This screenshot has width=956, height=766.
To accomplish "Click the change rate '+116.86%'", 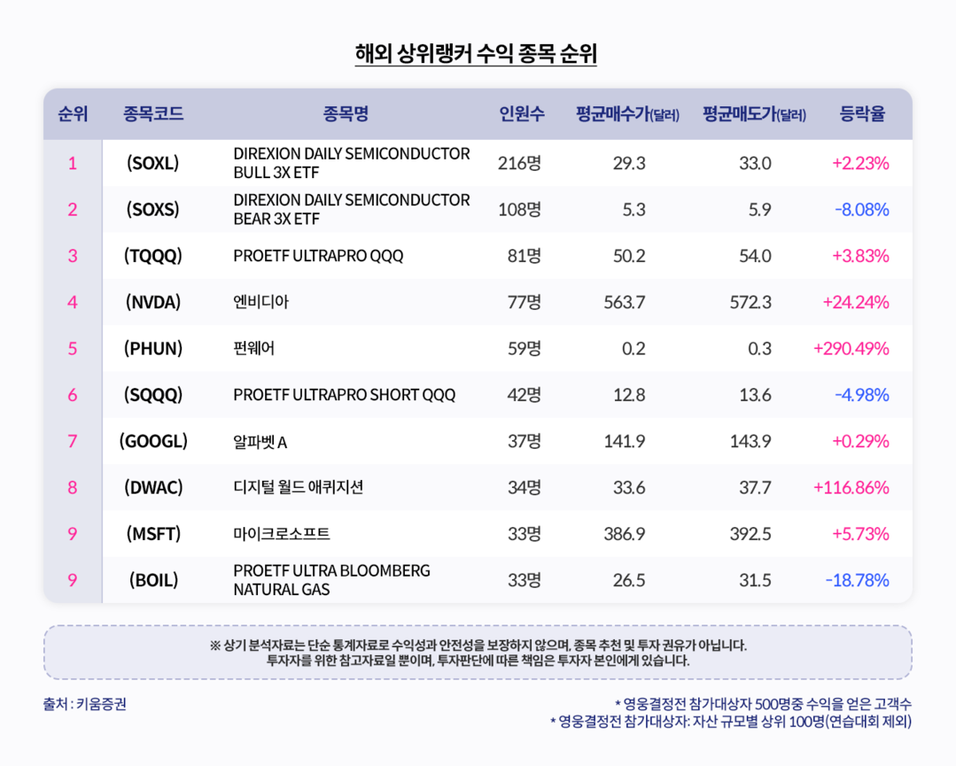I will point(851,488).
